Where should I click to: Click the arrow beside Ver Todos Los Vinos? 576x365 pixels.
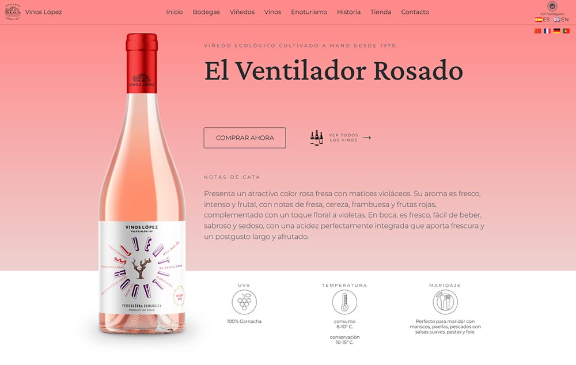(367, 138)
